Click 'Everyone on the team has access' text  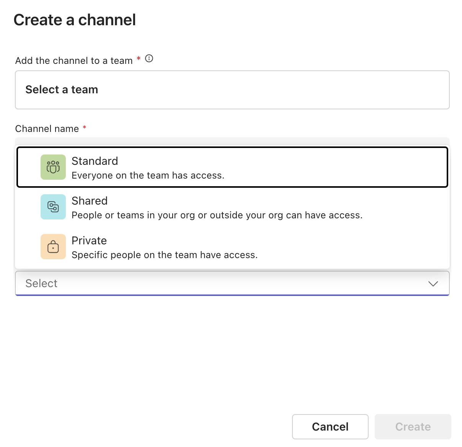click(x=148, y=176)
